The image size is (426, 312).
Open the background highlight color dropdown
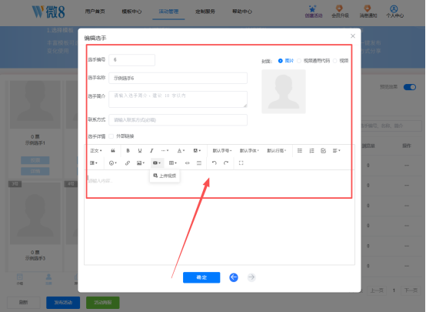point(197,150)
